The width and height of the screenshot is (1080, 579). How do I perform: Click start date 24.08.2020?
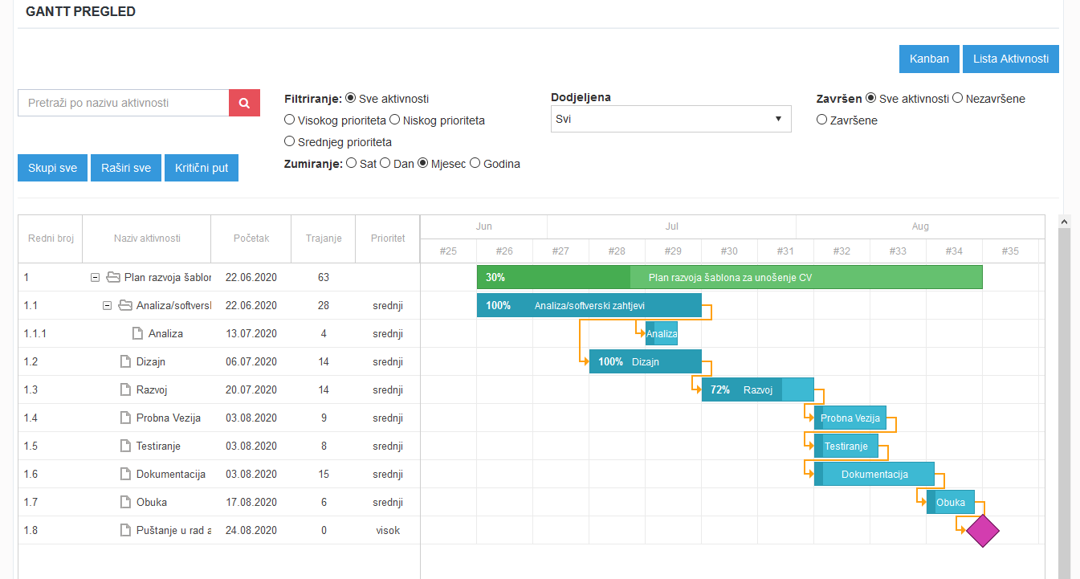(251, 530)
